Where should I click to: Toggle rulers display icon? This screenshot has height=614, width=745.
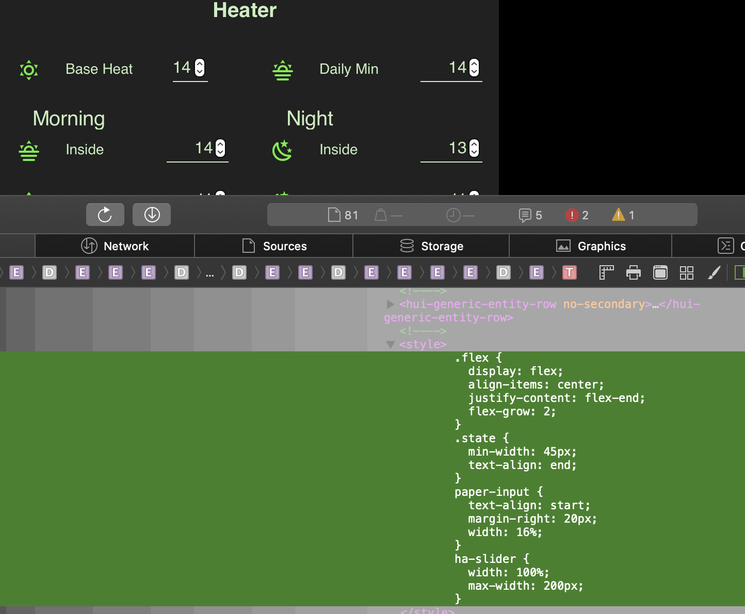tap(606, 272)
